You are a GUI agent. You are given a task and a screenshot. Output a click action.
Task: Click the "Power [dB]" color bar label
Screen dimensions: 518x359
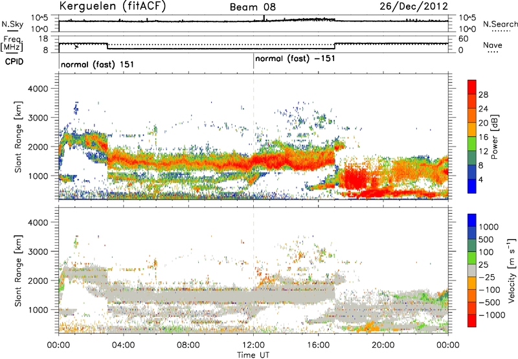495,137
